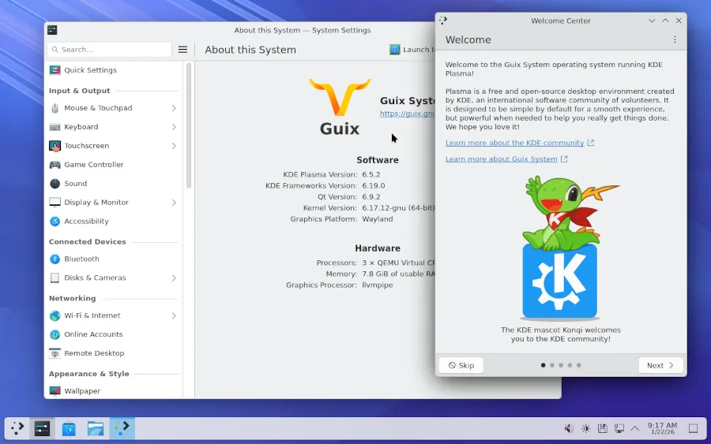Skip the Welcome Center tour
711x444 pixels.
(461, 365)
